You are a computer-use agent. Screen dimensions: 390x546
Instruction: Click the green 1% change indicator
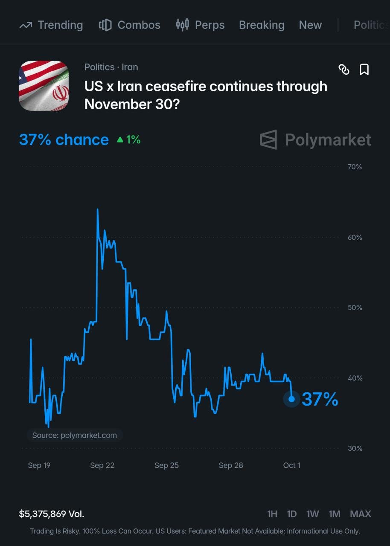click(128, 139)
